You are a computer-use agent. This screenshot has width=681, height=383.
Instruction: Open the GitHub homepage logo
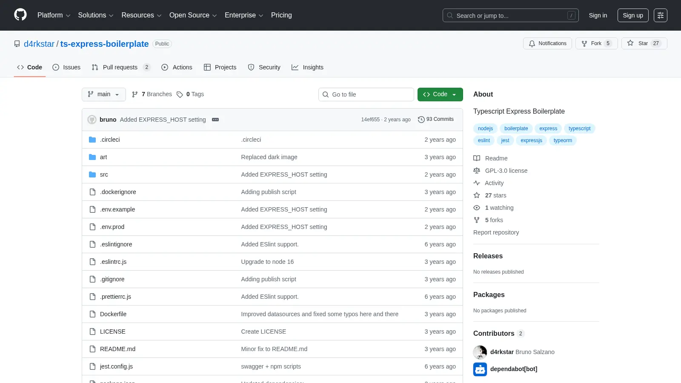pos(20,15)
